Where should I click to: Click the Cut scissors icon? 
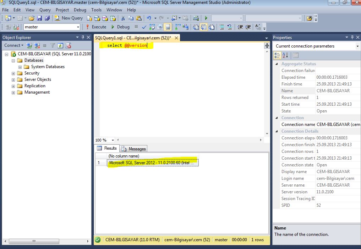point(123,18)
